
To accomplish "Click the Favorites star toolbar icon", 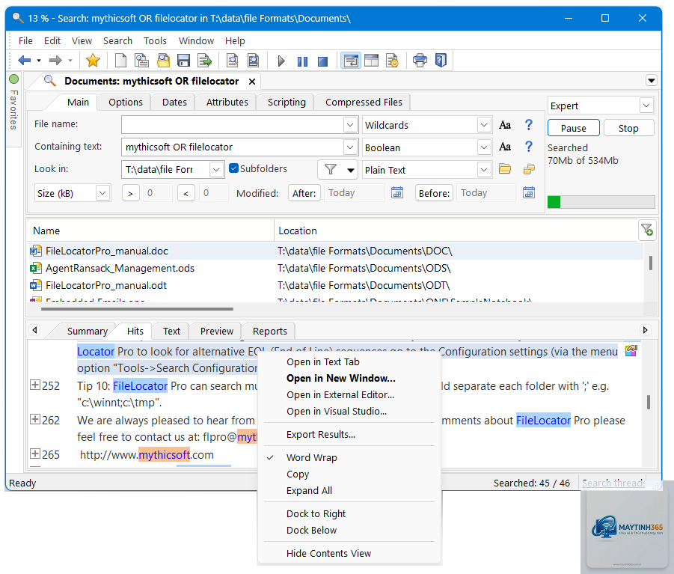I will (93, 61).
